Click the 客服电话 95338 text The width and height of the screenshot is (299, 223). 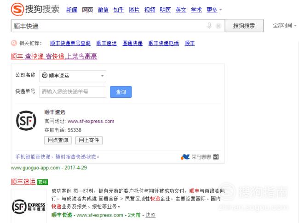click(x=63, y=130)
